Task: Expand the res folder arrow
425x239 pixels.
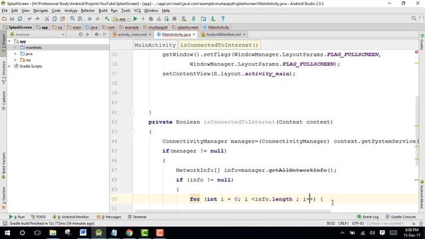Action: (15, 60)
